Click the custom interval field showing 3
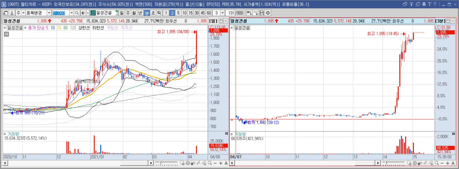This screenshot has width=459, height=169. (x=216, y=13)
